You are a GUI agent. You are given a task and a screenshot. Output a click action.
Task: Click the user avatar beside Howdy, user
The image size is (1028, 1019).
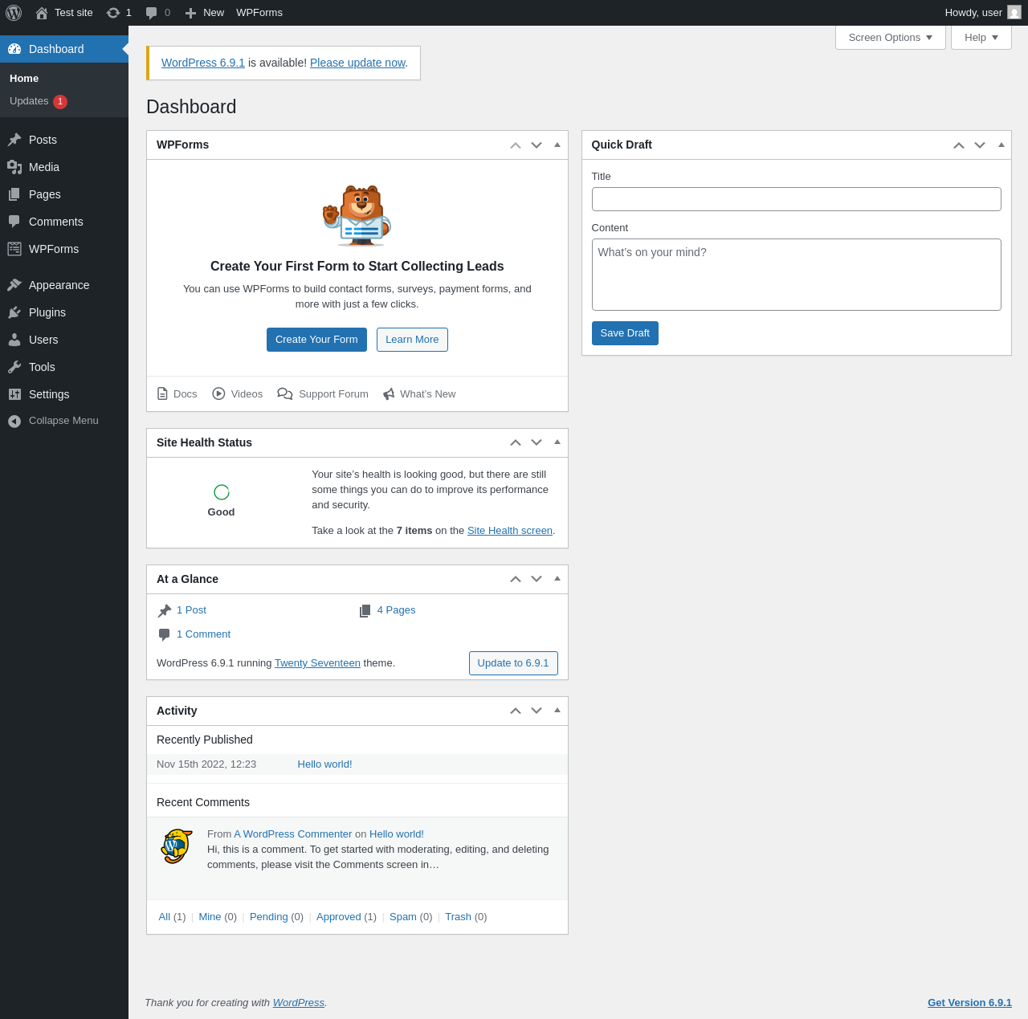click(x=1014, y=13)
